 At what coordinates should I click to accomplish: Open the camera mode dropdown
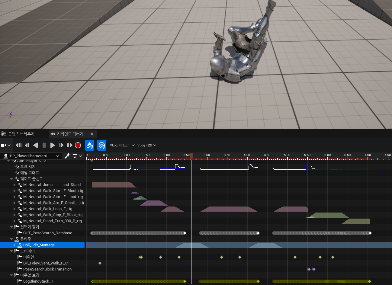[x=6, y=145]
